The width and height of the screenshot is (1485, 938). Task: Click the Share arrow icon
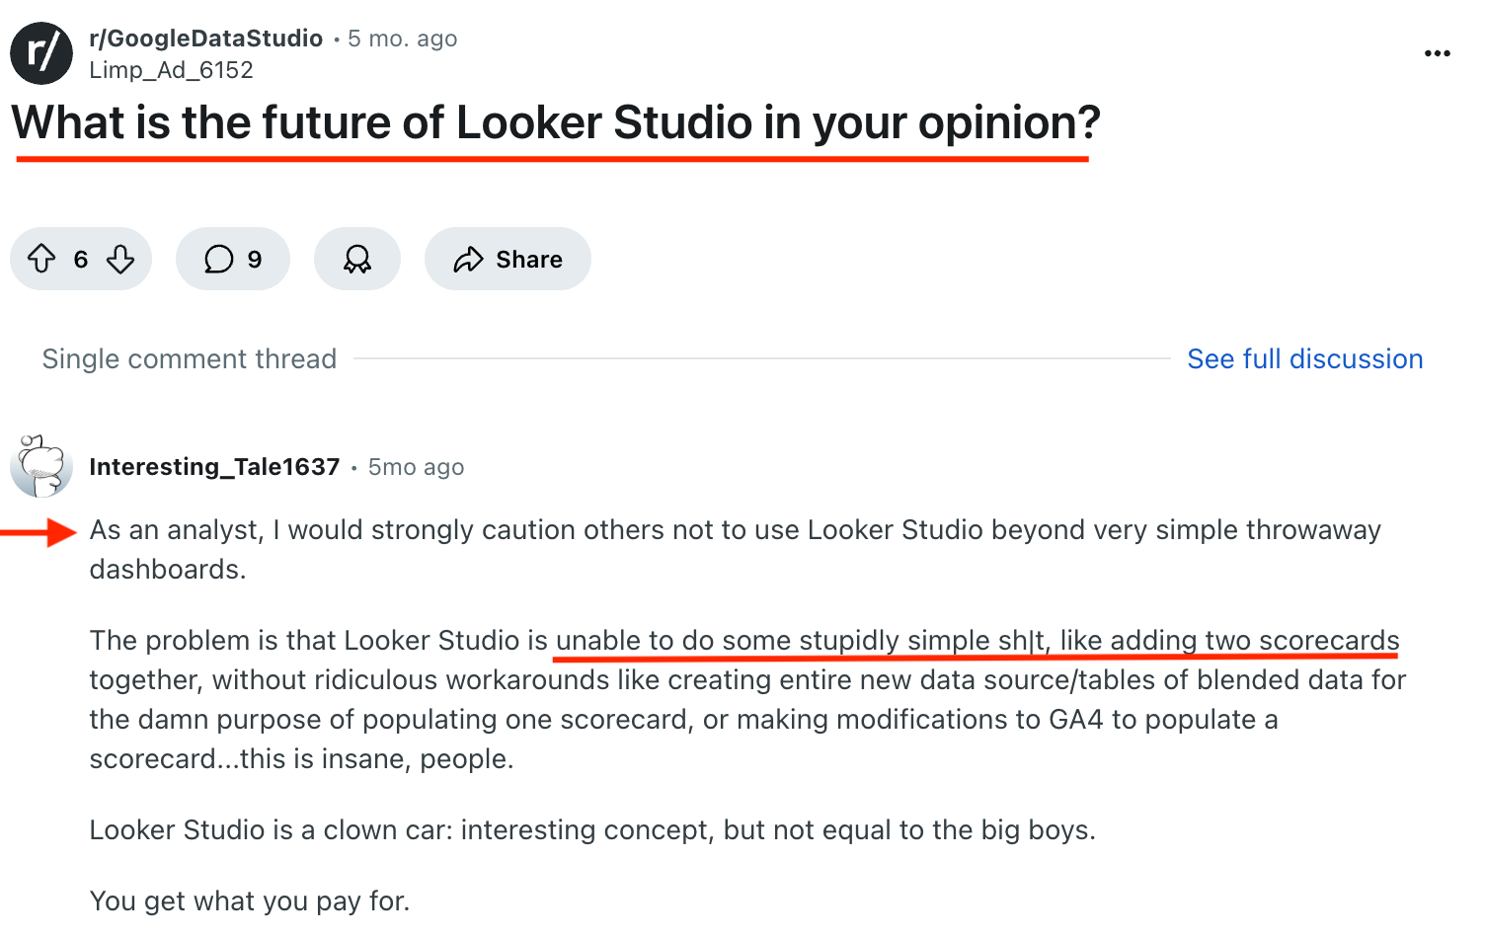(469, 259)
